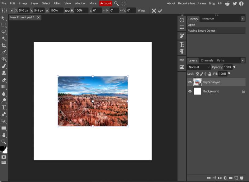Select the Rectangle shape tool
This screenshot has width=249, height=182.
point(4,128)
